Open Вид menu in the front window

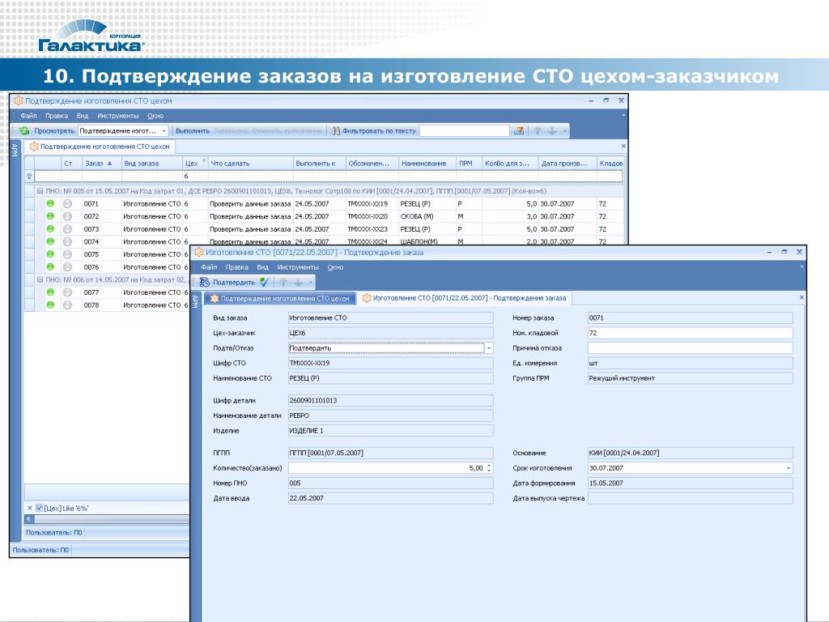(263, 267)
